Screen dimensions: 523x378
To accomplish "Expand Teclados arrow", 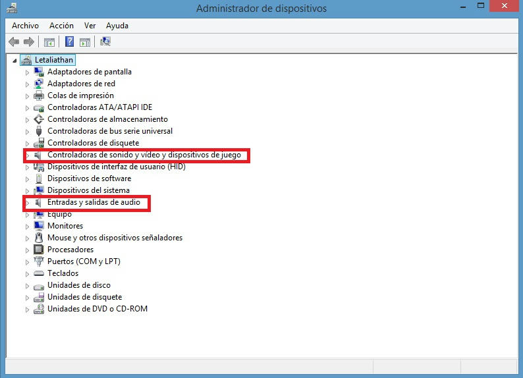I will [x=27, y=274].
